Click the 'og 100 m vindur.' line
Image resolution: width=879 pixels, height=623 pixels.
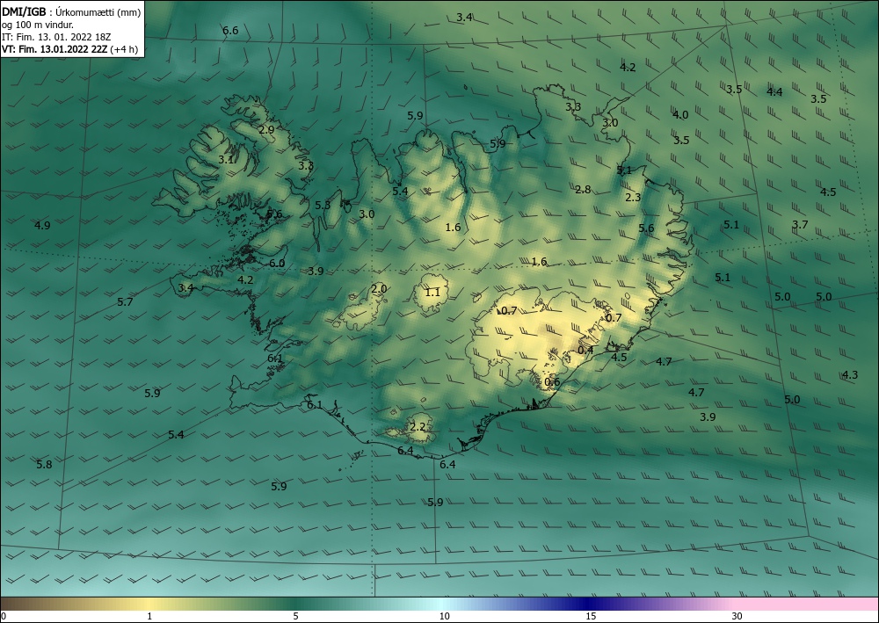point(38,24)
